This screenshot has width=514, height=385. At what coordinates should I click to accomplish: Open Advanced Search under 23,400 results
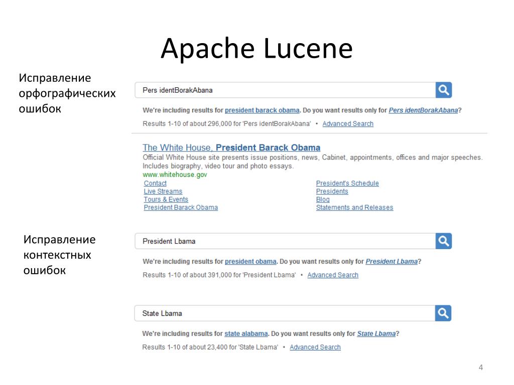pos(315,347)
